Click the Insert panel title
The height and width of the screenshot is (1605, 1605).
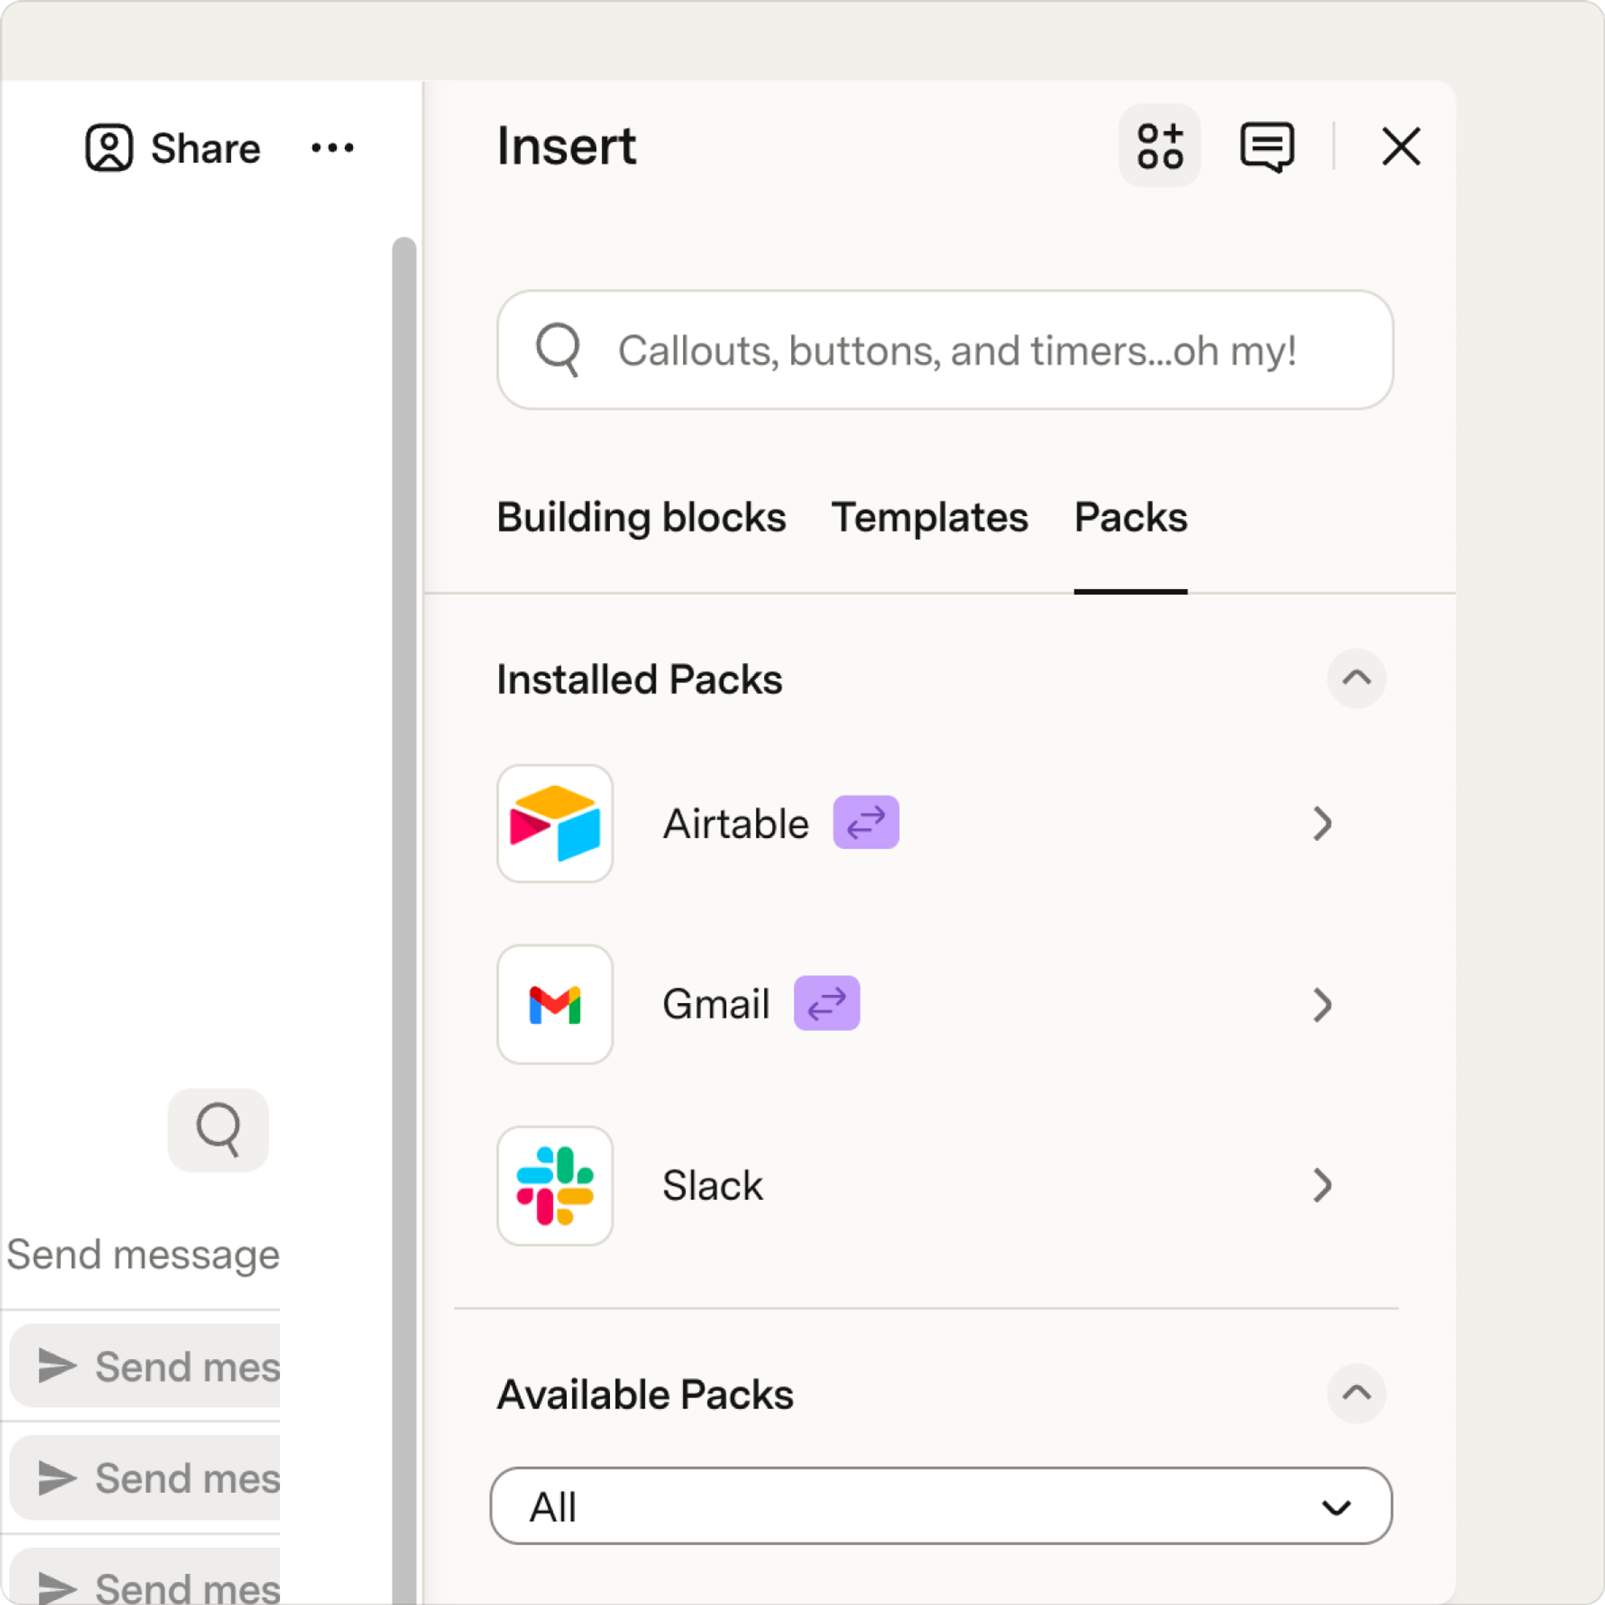point(567,147)
